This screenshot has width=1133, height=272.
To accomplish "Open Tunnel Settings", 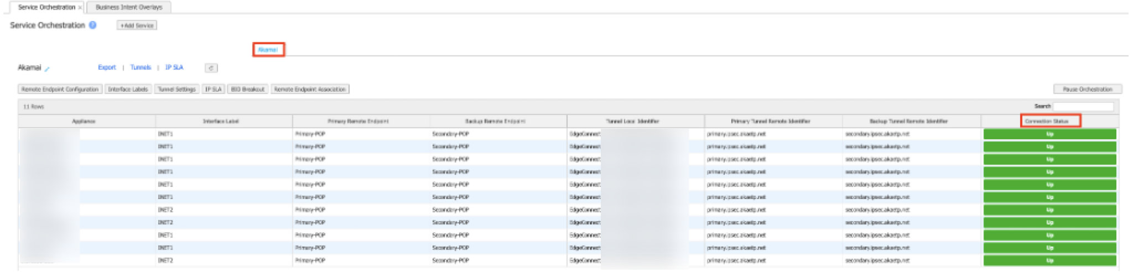I will pos(176,89).
